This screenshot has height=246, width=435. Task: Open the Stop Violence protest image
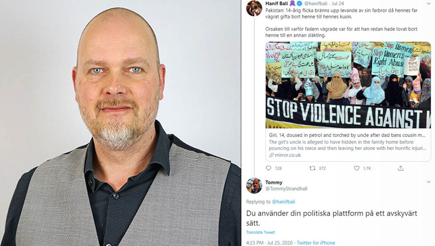[348, 85]
